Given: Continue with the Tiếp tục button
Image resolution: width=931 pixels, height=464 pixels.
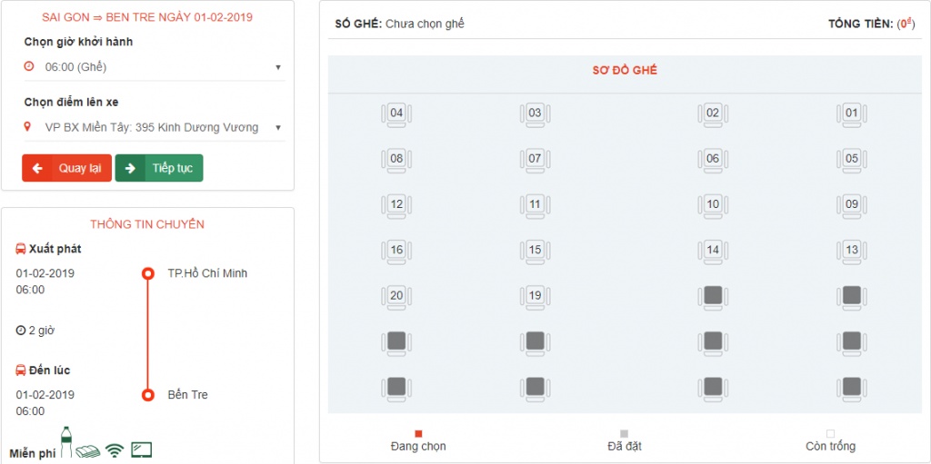Looking at the screenshot, I should point(158,168).
